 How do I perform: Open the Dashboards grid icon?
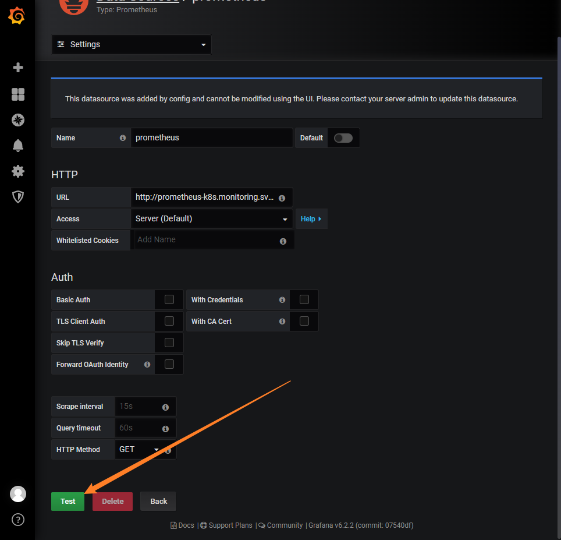18,94
